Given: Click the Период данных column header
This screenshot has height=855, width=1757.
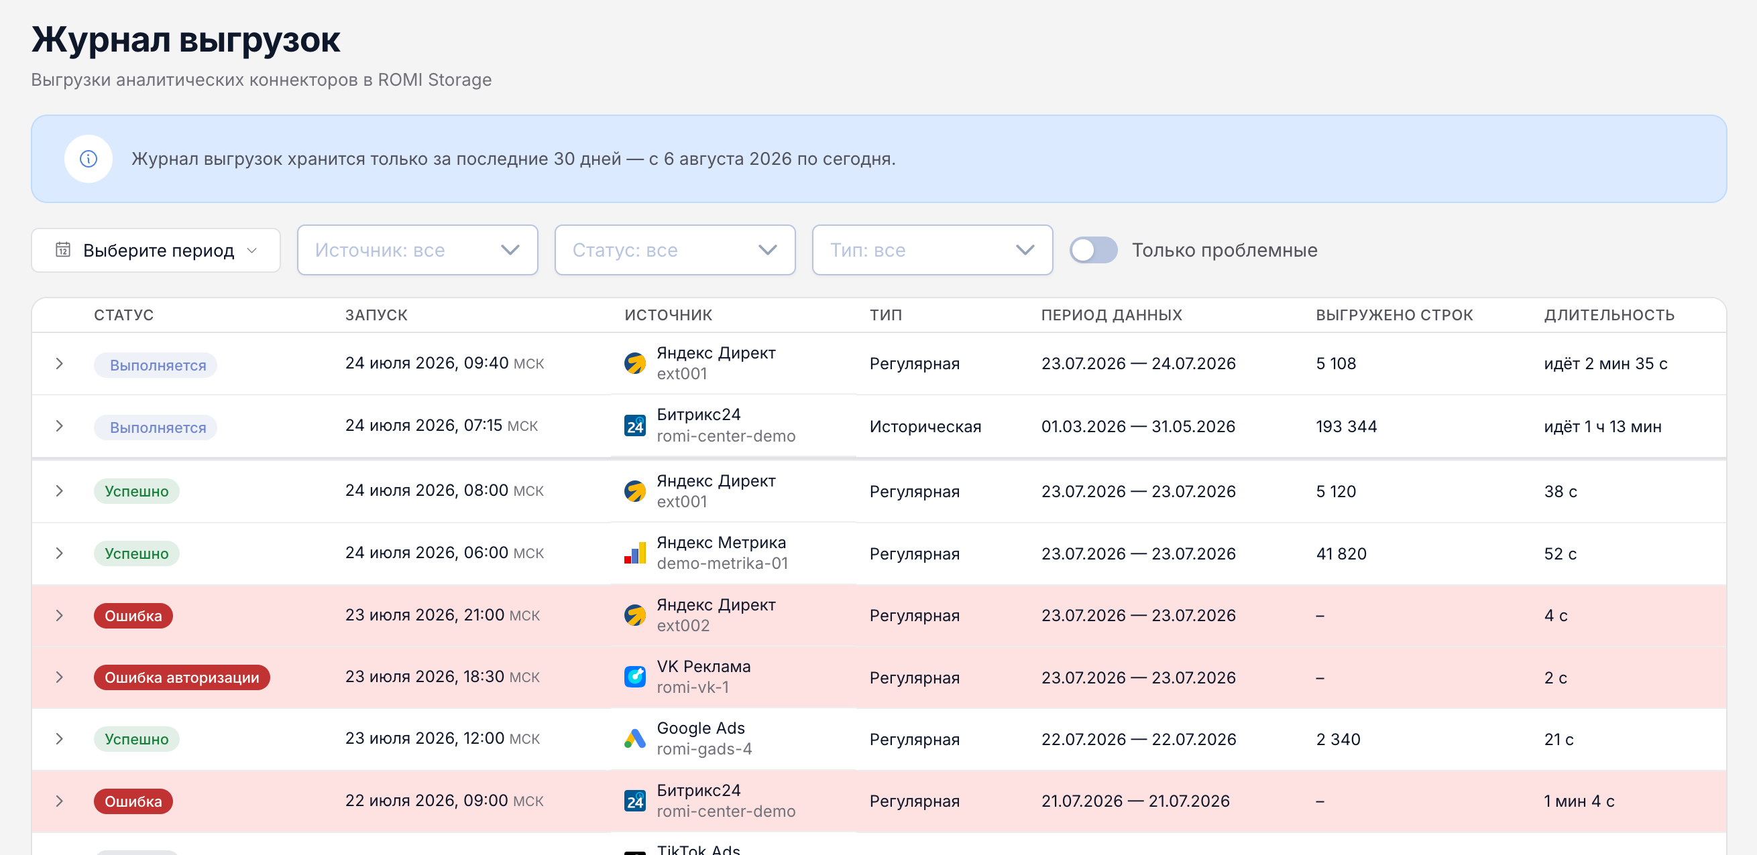Looking at the screenshot, I should click(x=1112, y=315).
